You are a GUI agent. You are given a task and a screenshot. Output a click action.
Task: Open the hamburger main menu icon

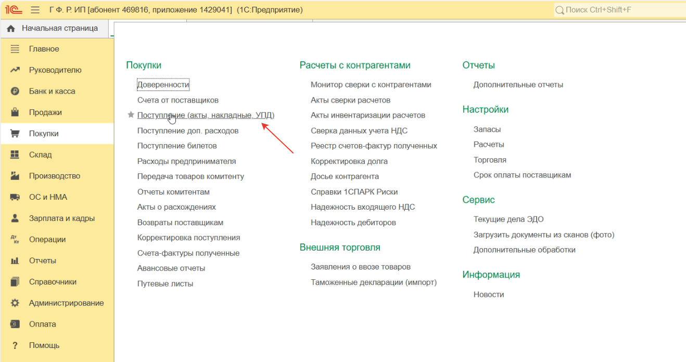[x=35, y=10]
